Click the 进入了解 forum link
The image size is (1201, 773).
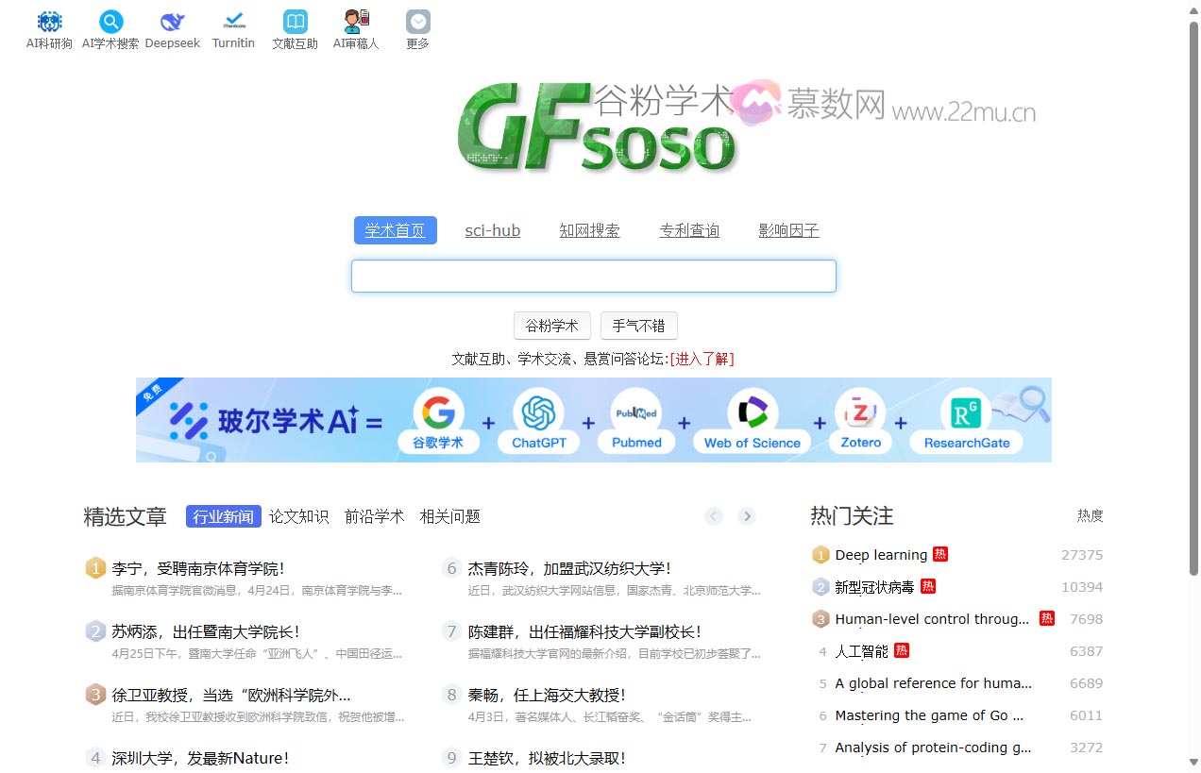click(702, 359)
